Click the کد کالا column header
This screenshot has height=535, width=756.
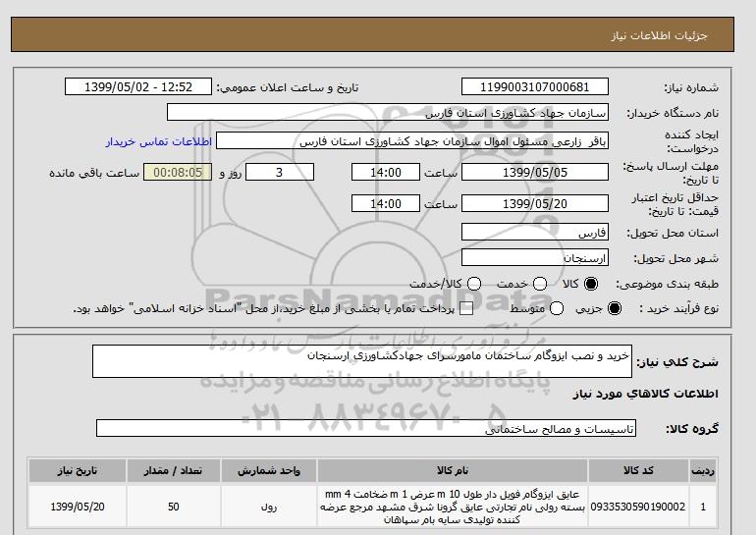click(x=638, y=470)
